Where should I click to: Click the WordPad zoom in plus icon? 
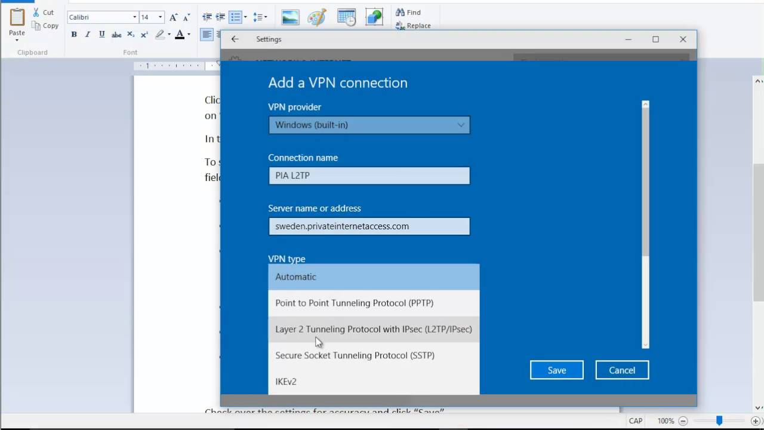pyautogui.click(x=756, y=421)
